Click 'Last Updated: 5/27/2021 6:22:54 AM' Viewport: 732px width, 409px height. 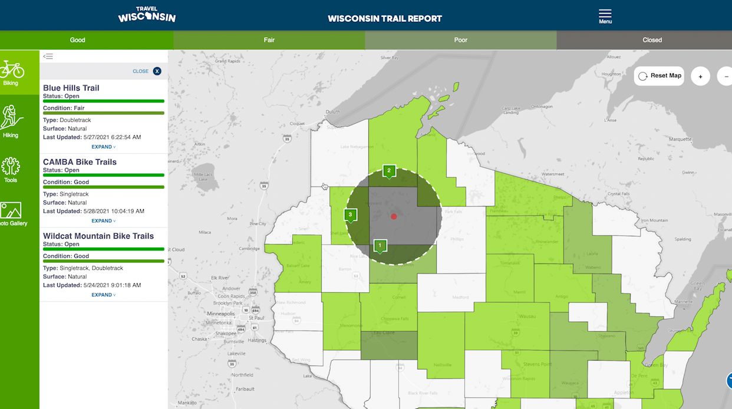[92, 137]
